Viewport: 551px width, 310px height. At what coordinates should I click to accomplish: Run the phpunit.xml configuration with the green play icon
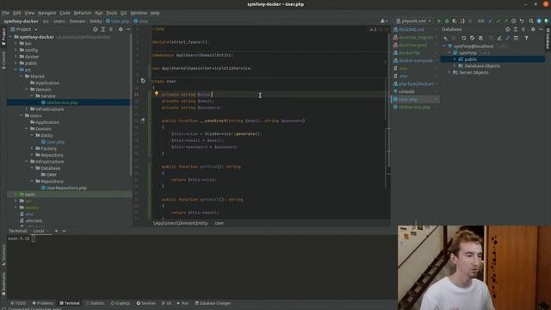point(439,21)
